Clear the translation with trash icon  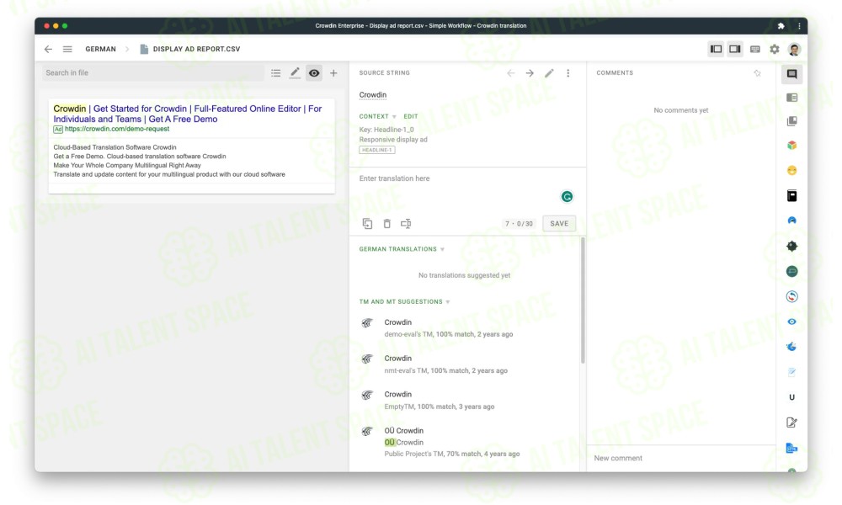point(386,224)
